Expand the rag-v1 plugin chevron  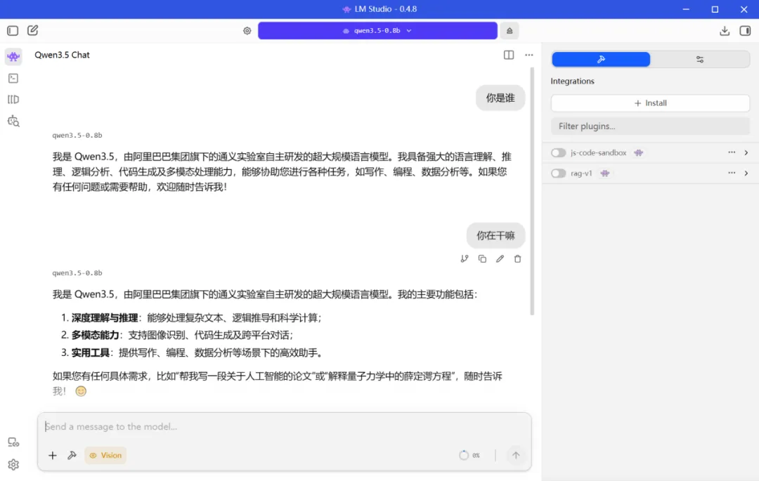click(x=746, y=173)
